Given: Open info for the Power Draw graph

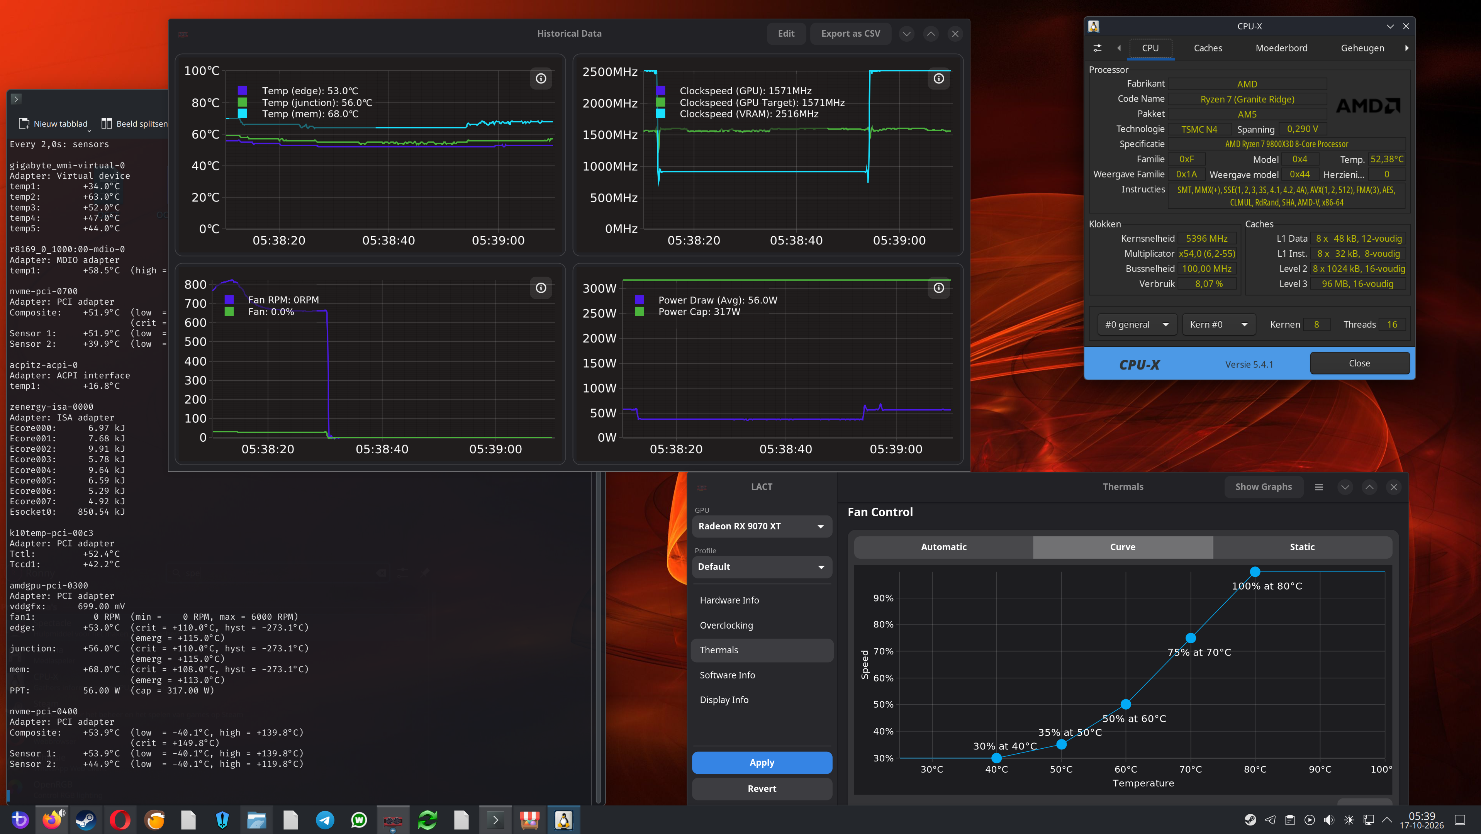Looking at the screenshot, I should tap(939, 288).
